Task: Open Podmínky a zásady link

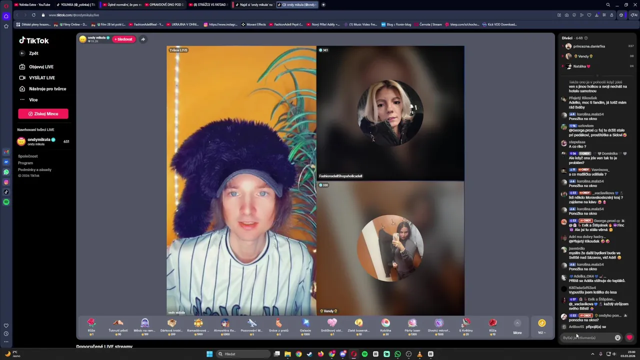Action: [x=34, y=169]
